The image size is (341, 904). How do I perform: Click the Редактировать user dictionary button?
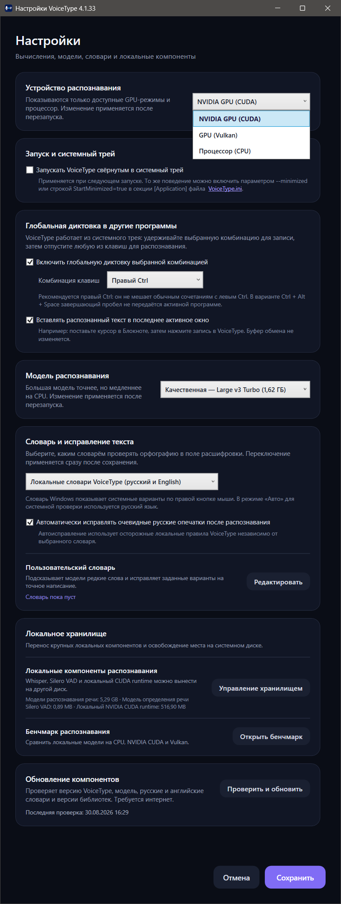point(278,582)
